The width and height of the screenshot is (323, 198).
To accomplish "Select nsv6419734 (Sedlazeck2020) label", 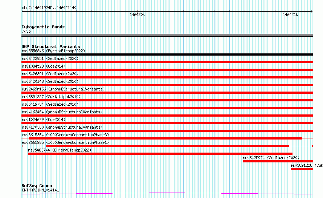I will point(50,104).
